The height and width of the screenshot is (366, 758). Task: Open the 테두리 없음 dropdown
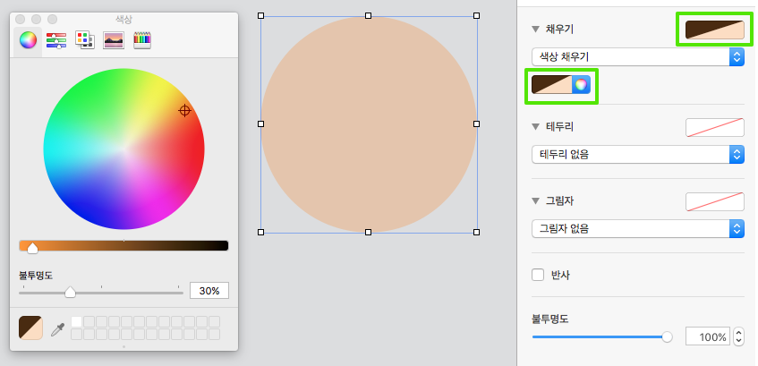[x=637, y=155]
